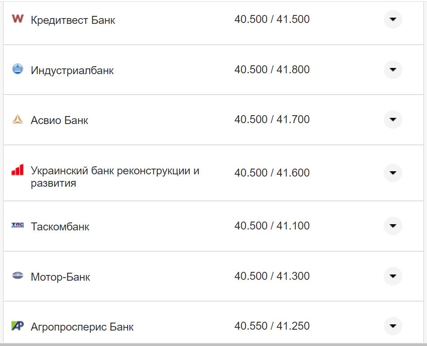Expand the Мотор-Банк rate details
Screen dimensions: 427x346
392,276
